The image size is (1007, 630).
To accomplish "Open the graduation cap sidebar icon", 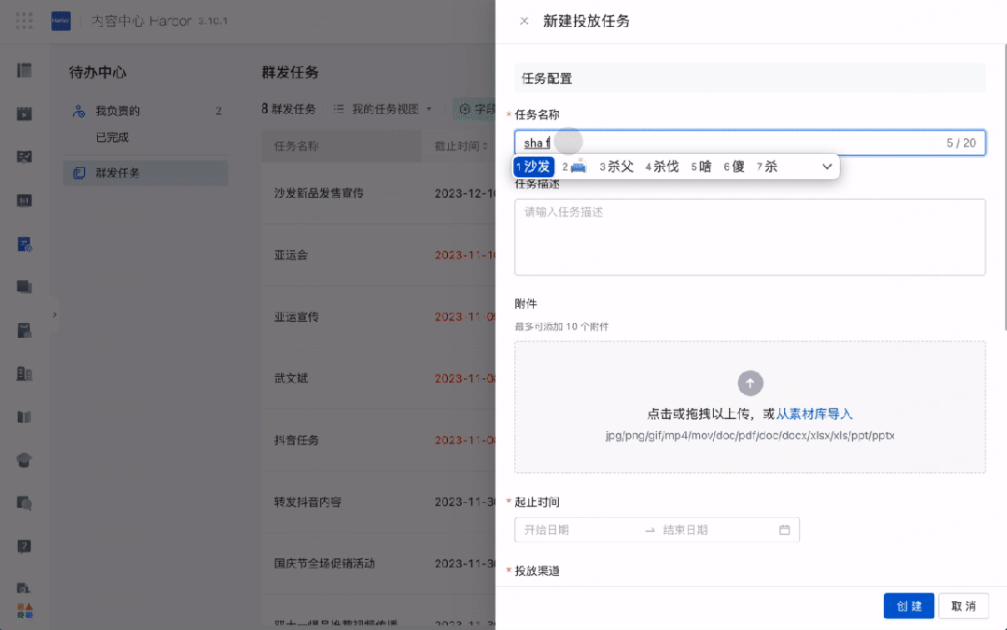I will [23, 460].
